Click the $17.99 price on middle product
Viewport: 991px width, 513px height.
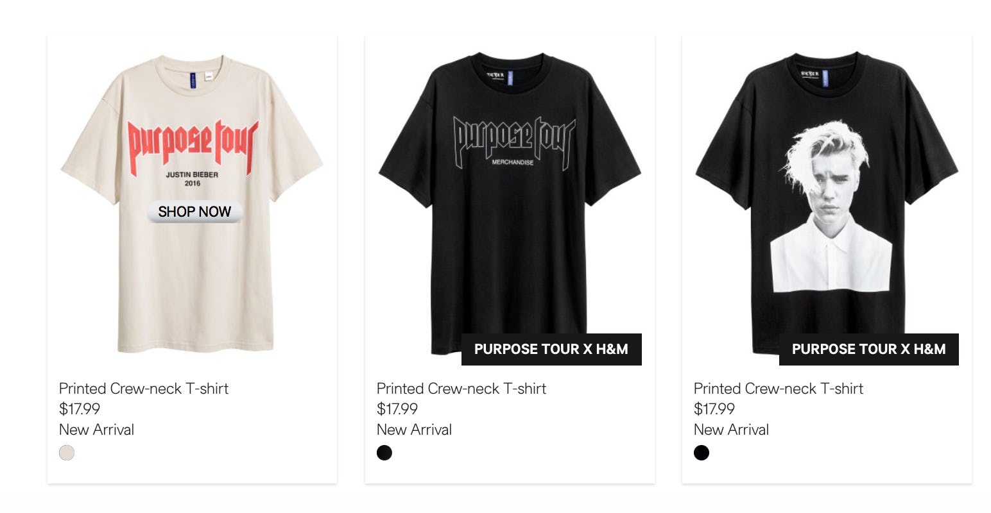click(x=397, y=409)
